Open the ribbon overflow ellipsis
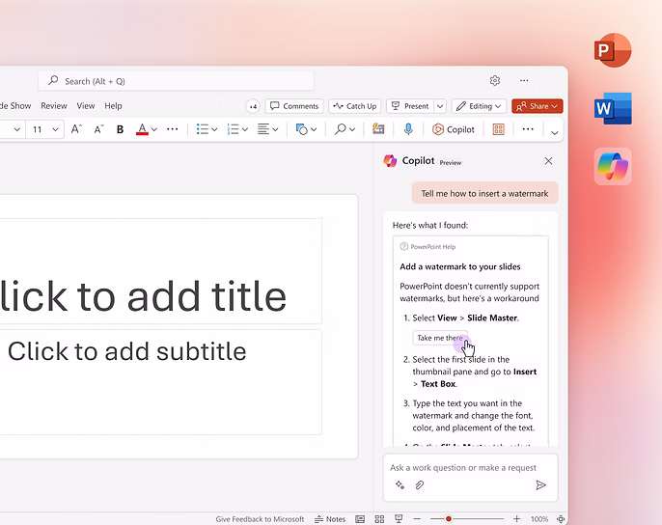This screenshot has height=525, width=662. (x=528, y=128)
